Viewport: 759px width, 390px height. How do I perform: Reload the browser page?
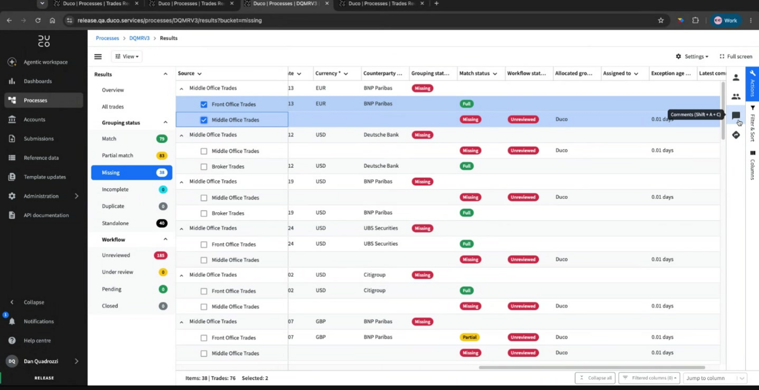tap(38, 20)
